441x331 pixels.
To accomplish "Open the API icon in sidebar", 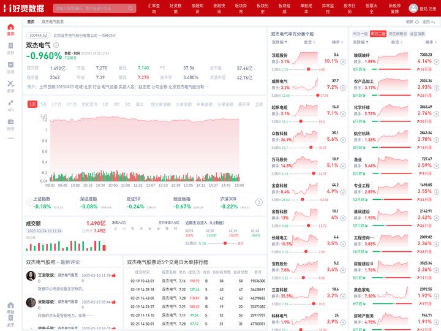I will coord(10,102).
